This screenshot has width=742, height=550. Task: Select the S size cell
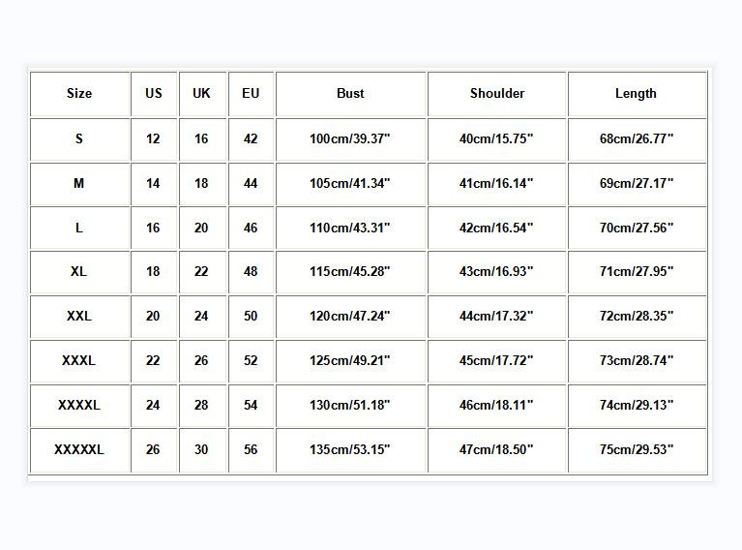tap(79, 138)
